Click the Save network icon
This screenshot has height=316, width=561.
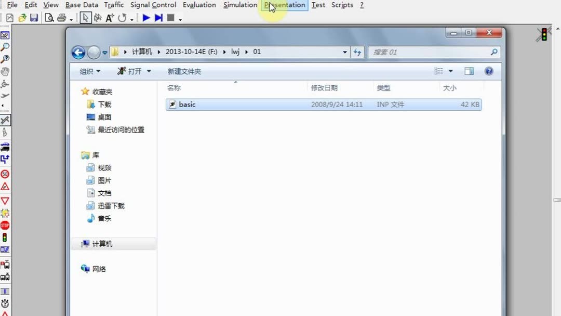34,17
